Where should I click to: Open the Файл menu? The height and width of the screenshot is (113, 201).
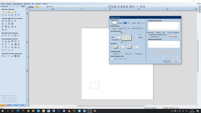[3, 4]
